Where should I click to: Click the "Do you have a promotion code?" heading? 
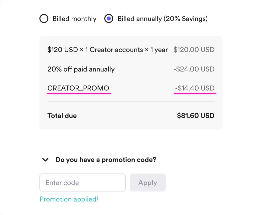click(x=106, y=160)
